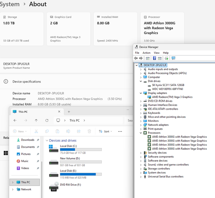
Task: Open the New dropdown in Explorer
Action: [20, 131]
